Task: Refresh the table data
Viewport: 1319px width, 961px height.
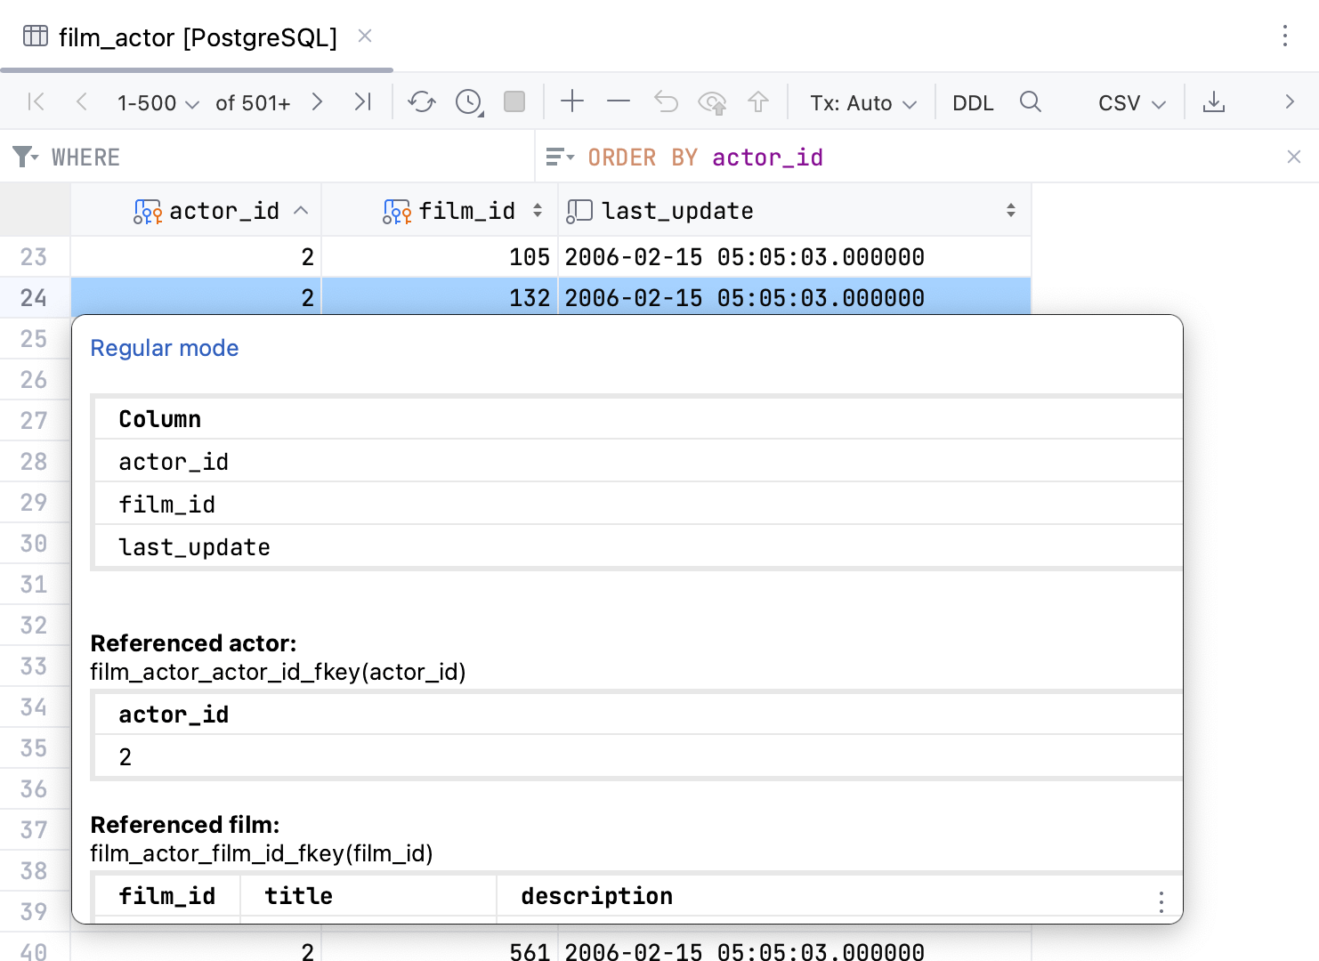Action: pos(421,102)
